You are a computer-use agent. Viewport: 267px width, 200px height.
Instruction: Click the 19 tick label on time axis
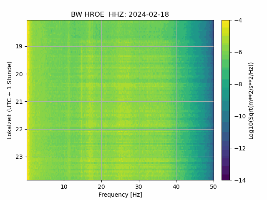point(19,46)
